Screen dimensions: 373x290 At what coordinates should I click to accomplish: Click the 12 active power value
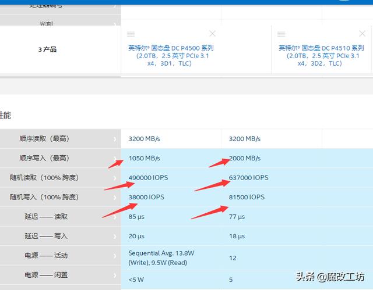233,258
